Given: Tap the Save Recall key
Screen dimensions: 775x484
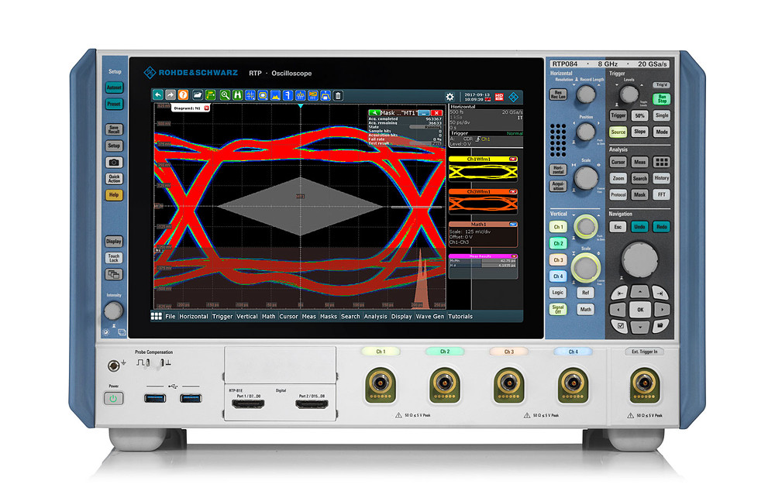Looking at the screenshot, I should (x=114, y=129).
